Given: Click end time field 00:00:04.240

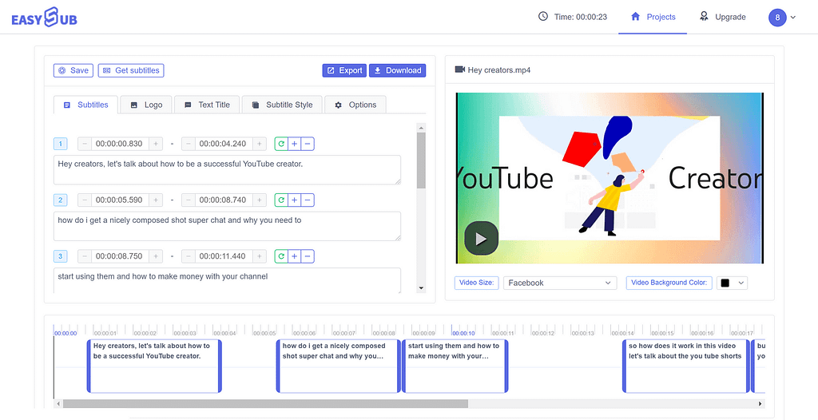Looking at the screenshot, I should (224, 144).
